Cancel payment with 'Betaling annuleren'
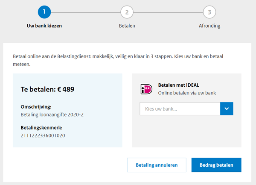 tap(157, 165)
